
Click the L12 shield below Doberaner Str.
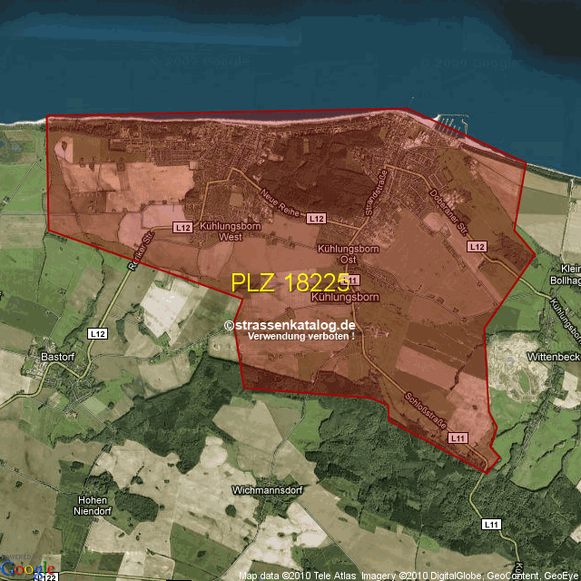click(x=478, y=246)
